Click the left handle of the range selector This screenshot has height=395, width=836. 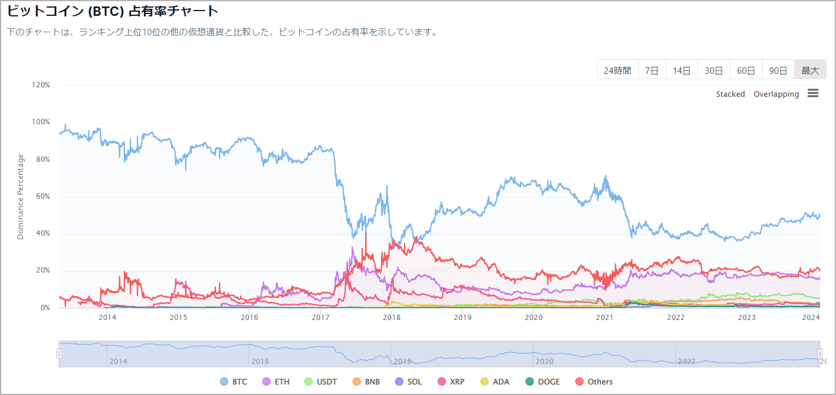(x=59, y=353)
